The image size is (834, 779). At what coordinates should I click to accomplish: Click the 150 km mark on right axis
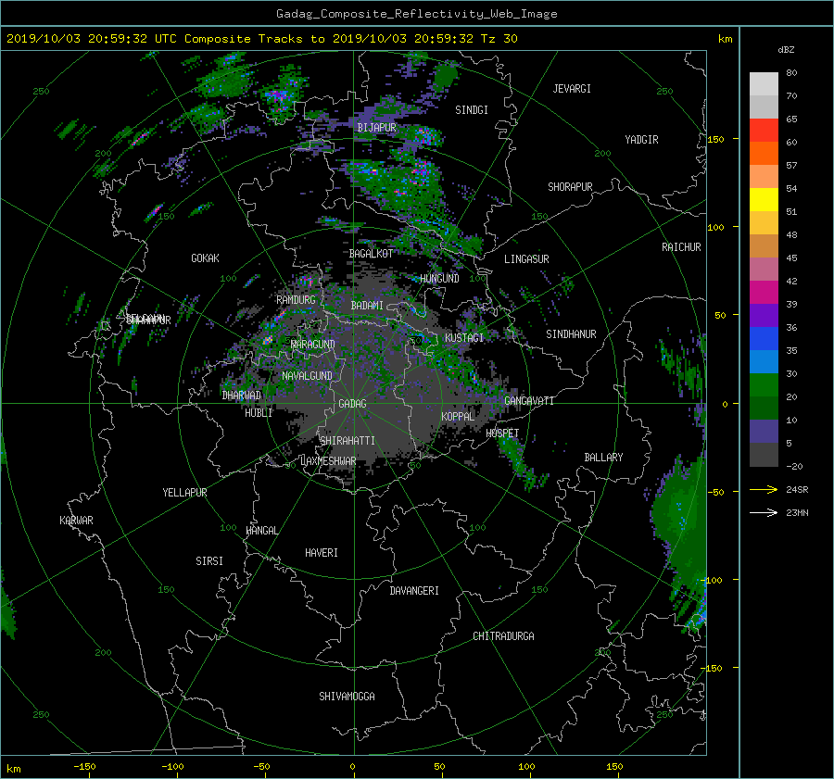[716, 139]
